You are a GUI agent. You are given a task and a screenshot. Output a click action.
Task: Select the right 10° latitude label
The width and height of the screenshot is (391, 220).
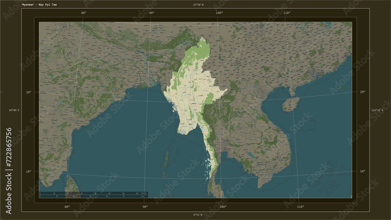(x=362, y=171)
